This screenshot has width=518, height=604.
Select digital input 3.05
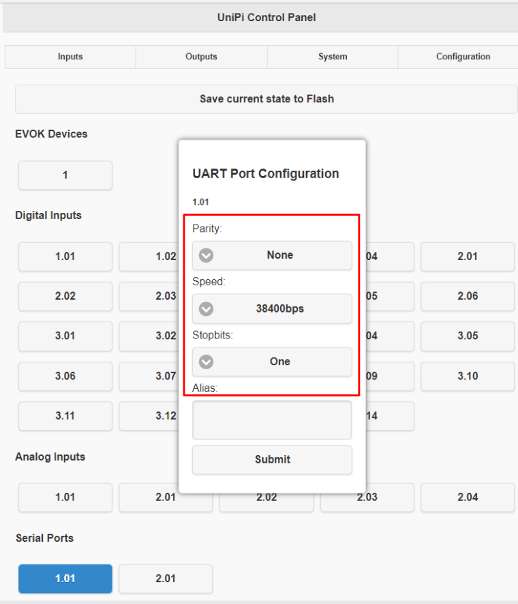(x=468, y=336)
